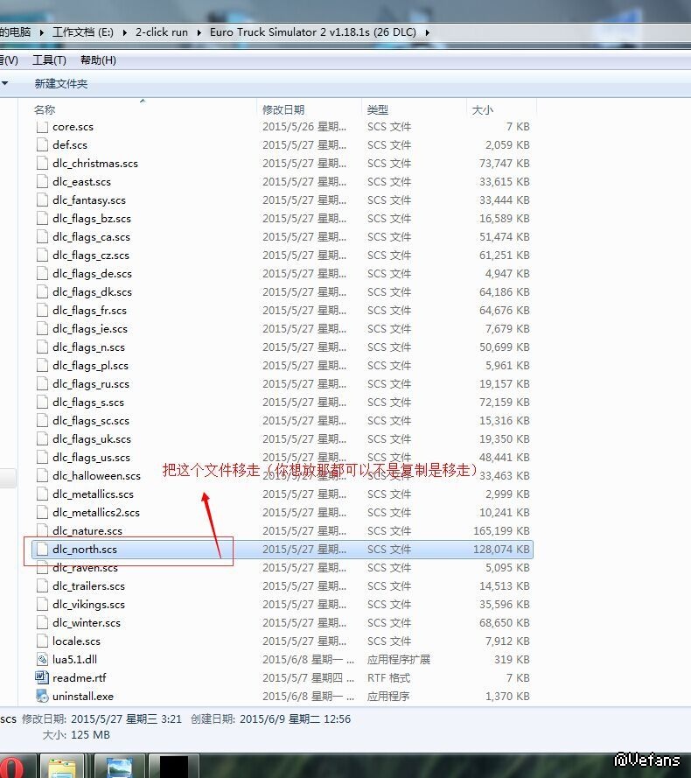Screen dimensions: 691x778
Task: Select the dlc_trailers.scs file name
Action: (x=88, y=585)
